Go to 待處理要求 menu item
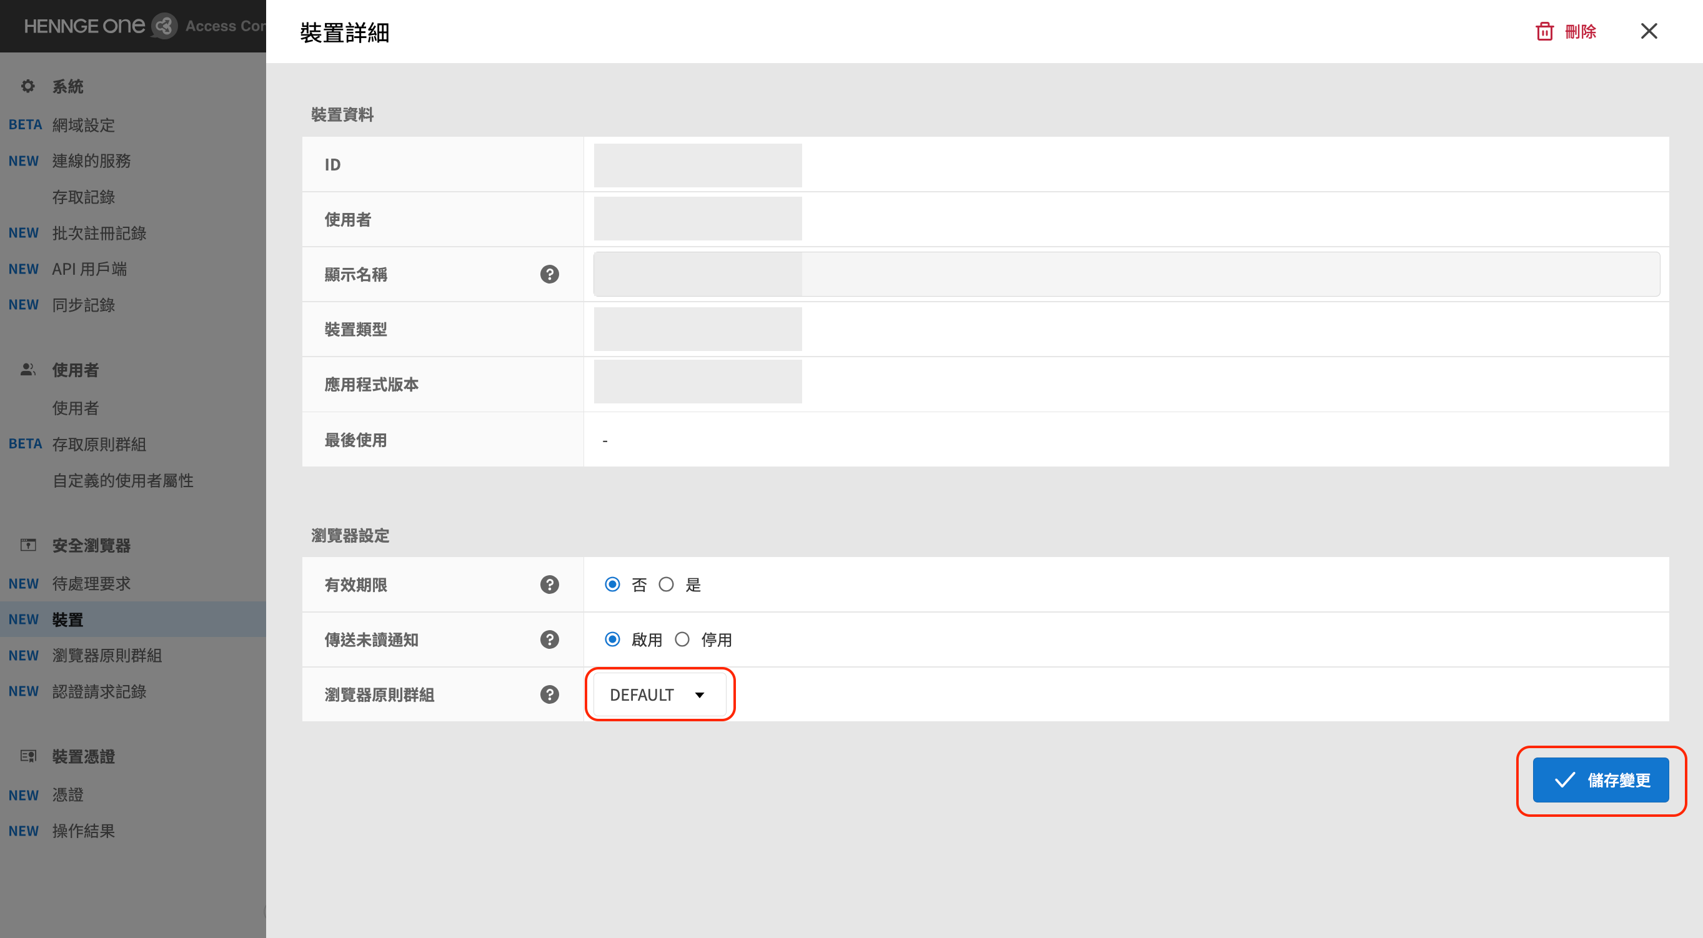Image resolution: width=1703 pixels, height=938 pixels. (x=91, y=583)
